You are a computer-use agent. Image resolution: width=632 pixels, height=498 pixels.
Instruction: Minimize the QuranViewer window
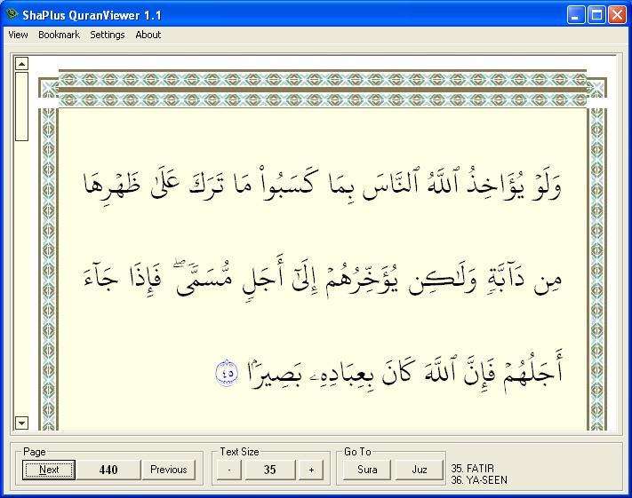(576, 15)
